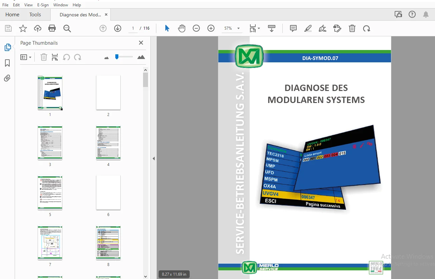Viewport: 435px width, 279px height.
Task: Enlarge thumbnail size large mountain icon
Action: click(x=141, y=57)
